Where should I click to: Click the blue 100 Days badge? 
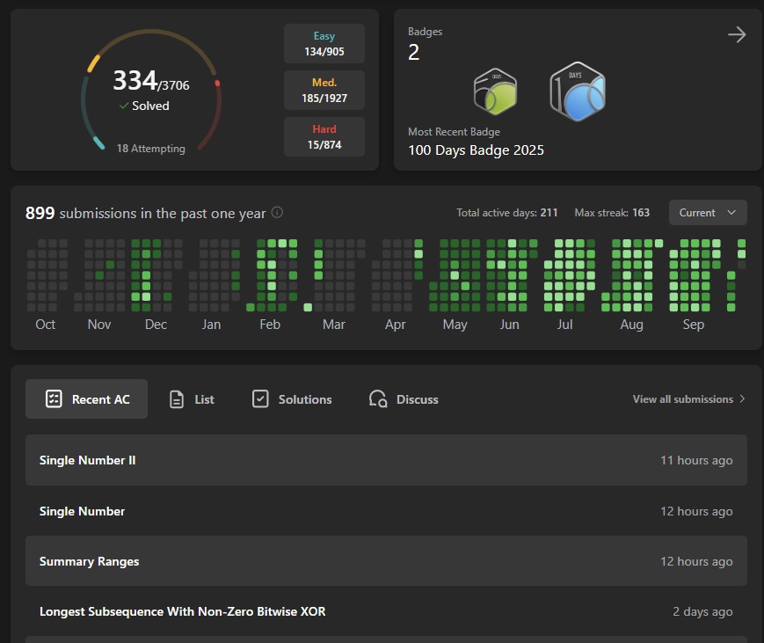(578, 91)
